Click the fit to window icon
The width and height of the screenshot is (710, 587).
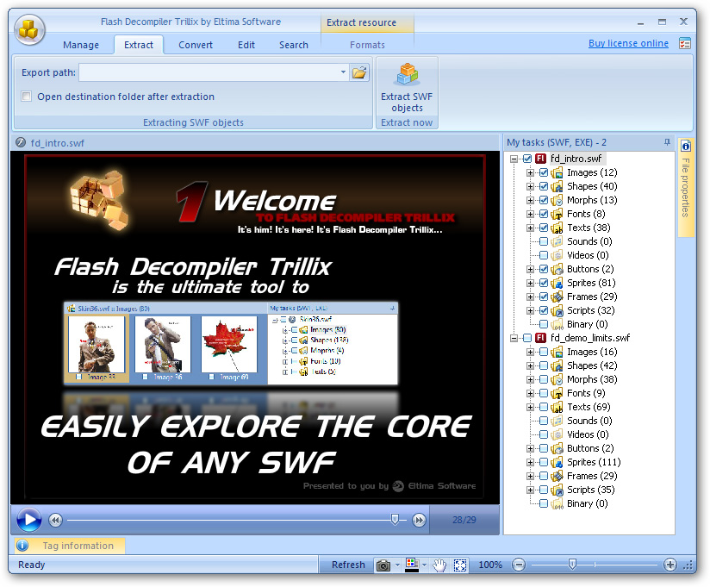point(460,565)
